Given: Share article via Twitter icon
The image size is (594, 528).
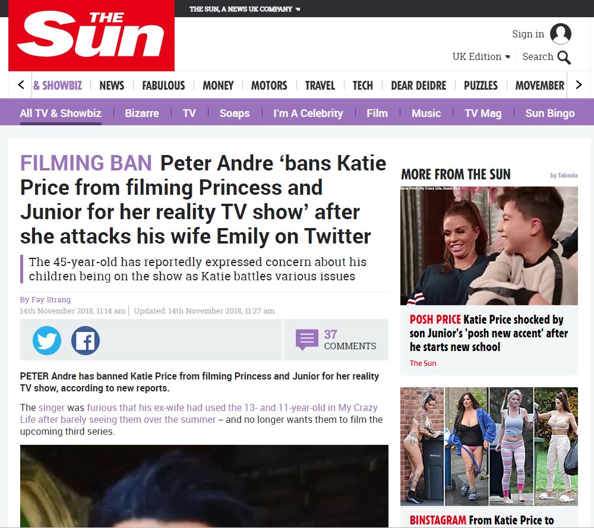Looking at the screenshot, I should click(47, 340).
